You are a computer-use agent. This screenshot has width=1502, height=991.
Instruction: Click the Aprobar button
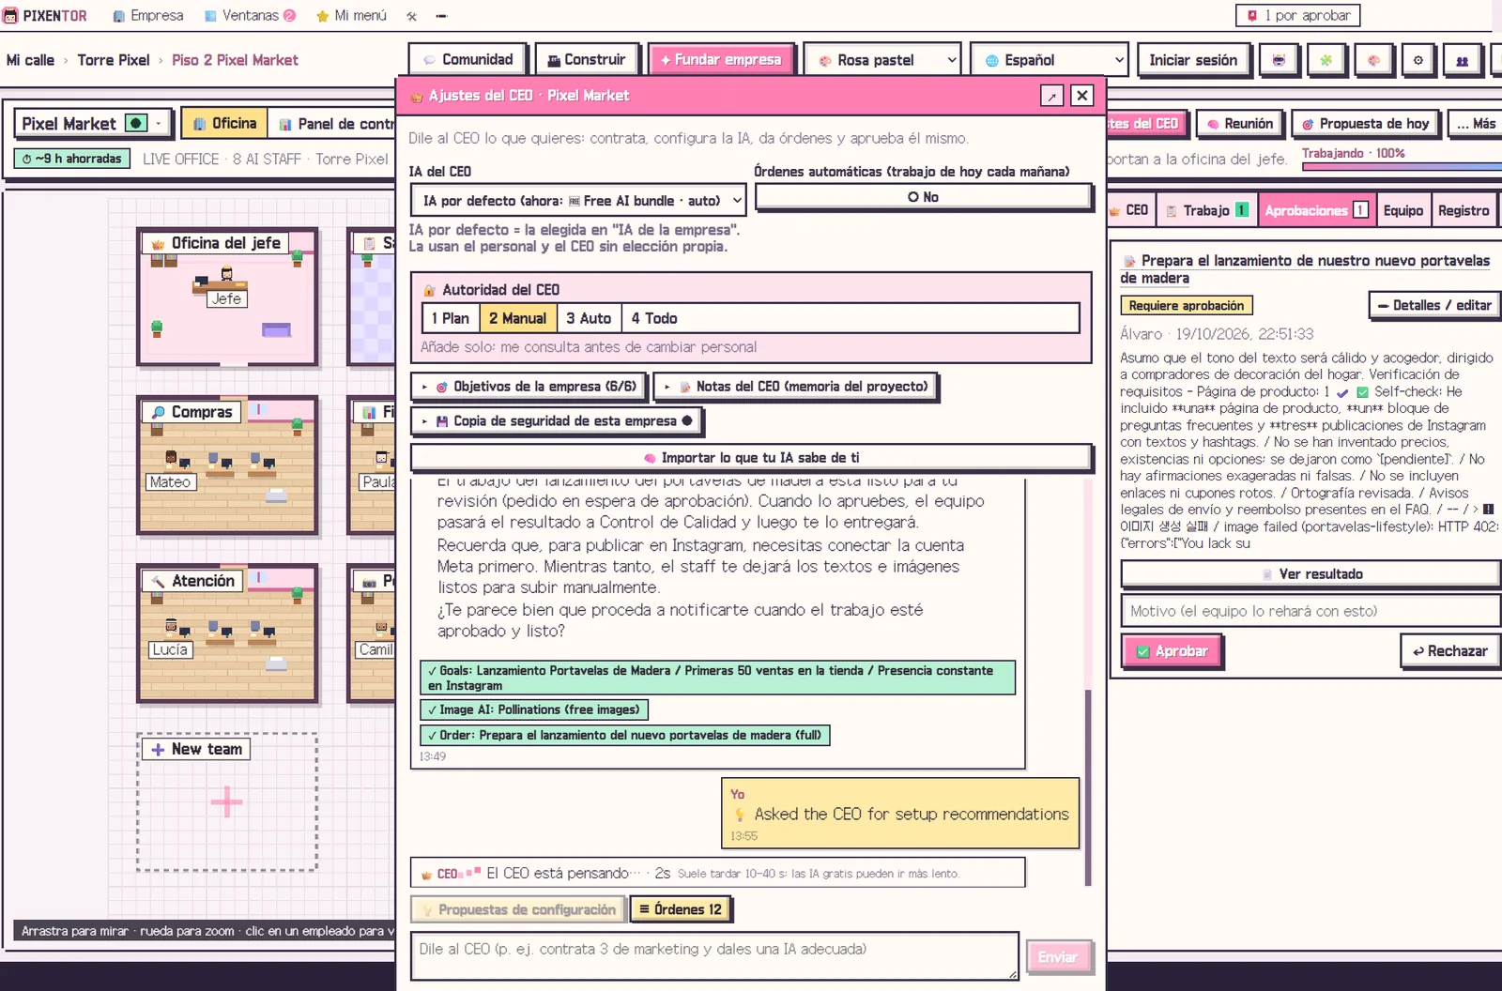tap(1172, 651)
